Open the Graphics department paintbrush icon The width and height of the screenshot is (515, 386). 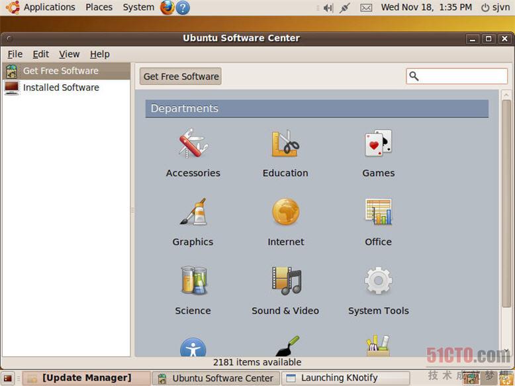[x=193, y=212]
